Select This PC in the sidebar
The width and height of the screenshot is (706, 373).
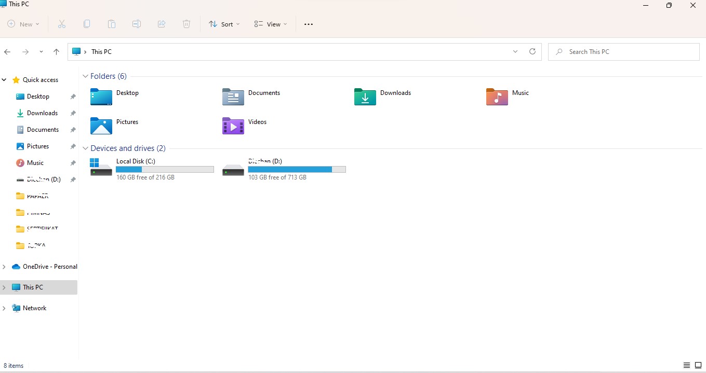[39, 287]
